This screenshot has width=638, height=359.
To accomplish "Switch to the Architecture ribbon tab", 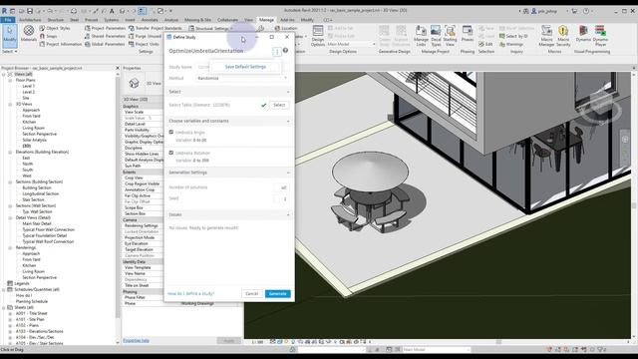I will [x=30, y=20].
